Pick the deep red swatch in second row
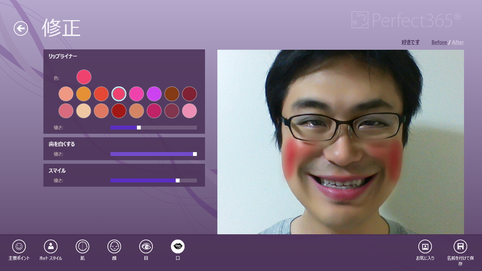The image size is (482, 271). [119, 111]
